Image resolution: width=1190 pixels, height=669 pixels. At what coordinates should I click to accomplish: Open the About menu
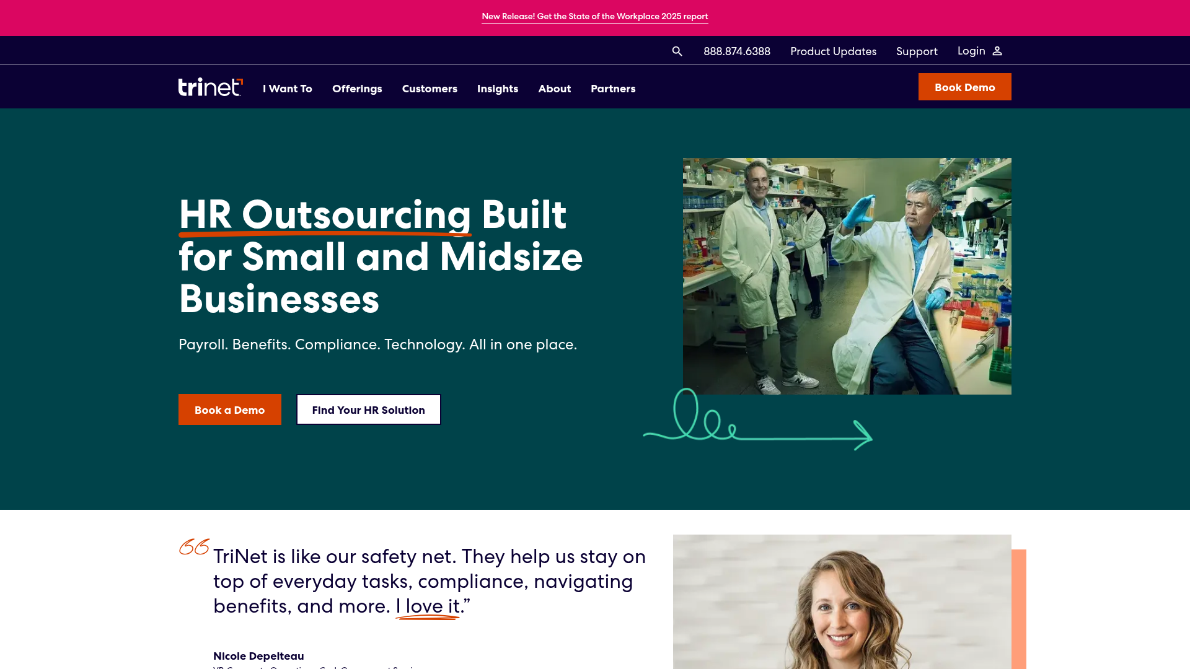554,88
